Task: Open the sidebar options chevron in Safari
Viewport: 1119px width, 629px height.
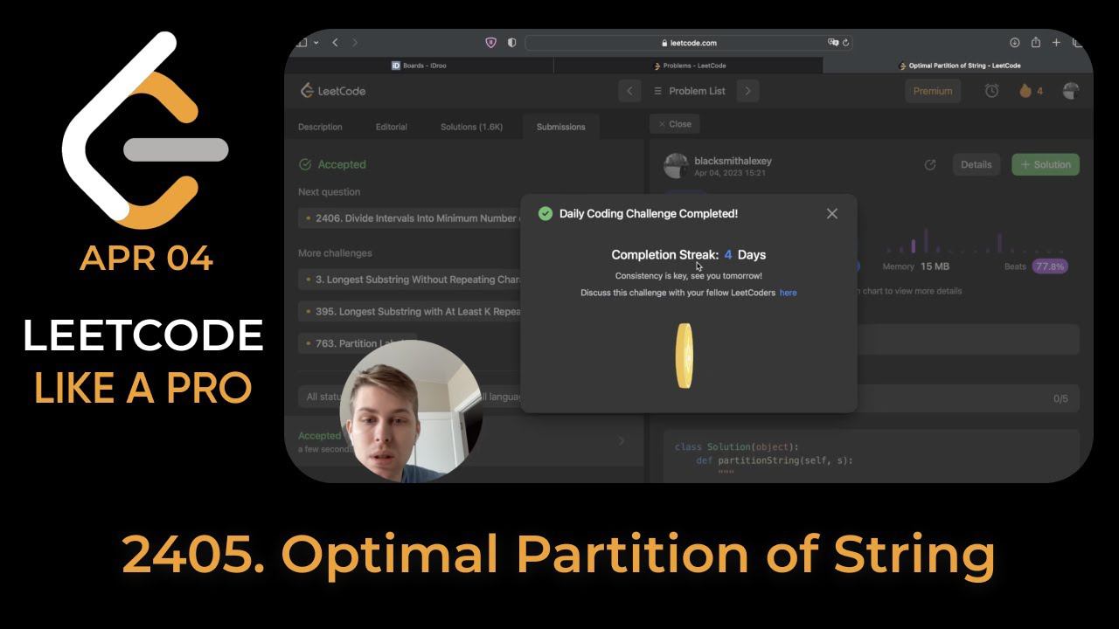Action: click(x=316, y=42)
